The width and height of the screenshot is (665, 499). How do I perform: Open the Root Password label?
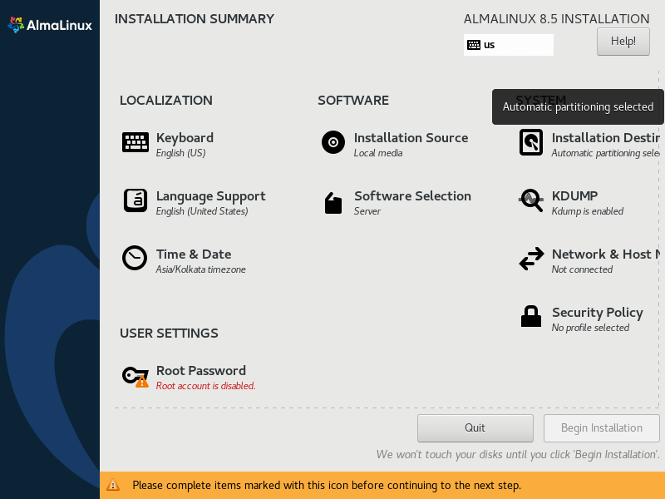(x=201, y=370)
